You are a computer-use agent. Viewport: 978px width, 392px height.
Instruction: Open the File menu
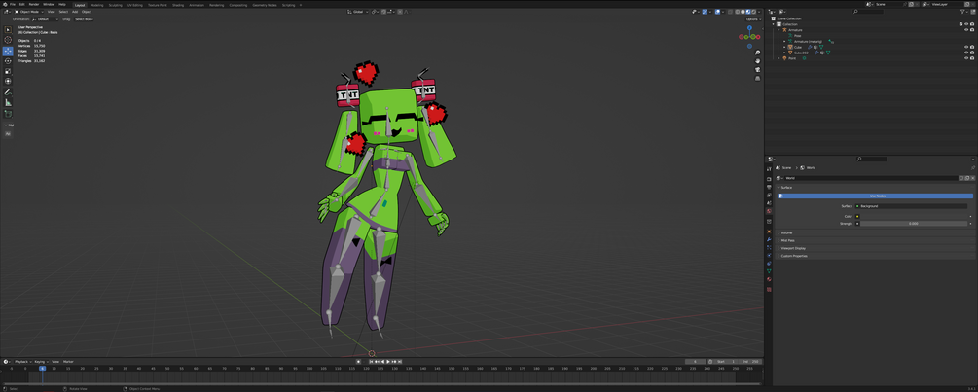pos(13,4)
